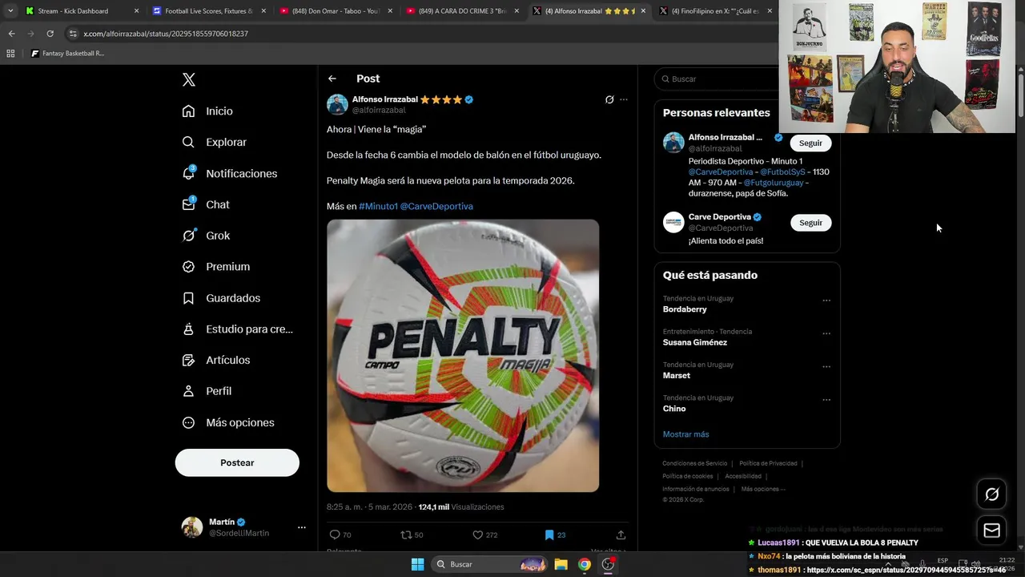Click the Grok icon on the post
Screen dimensions: 1025x577
pyautogui.click(x=609, y=100)
